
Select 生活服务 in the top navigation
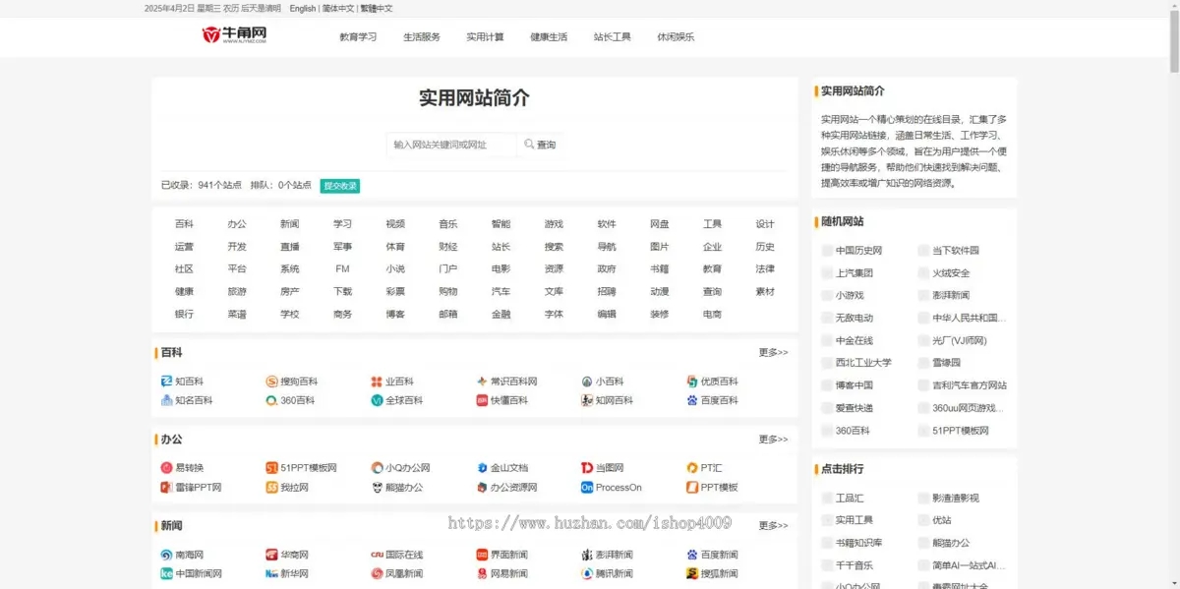(422, 37)
